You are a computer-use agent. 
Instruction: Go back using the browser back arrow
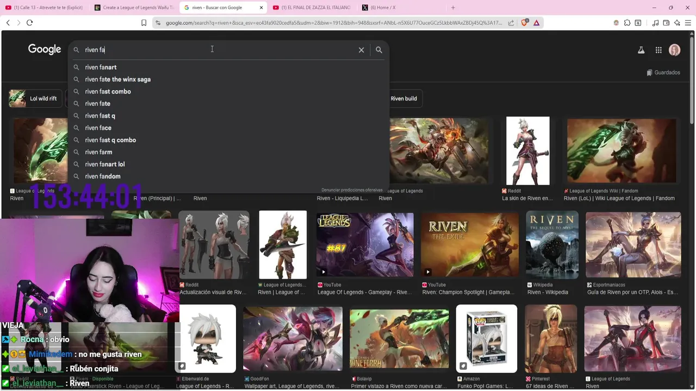[x=8, y=23]
